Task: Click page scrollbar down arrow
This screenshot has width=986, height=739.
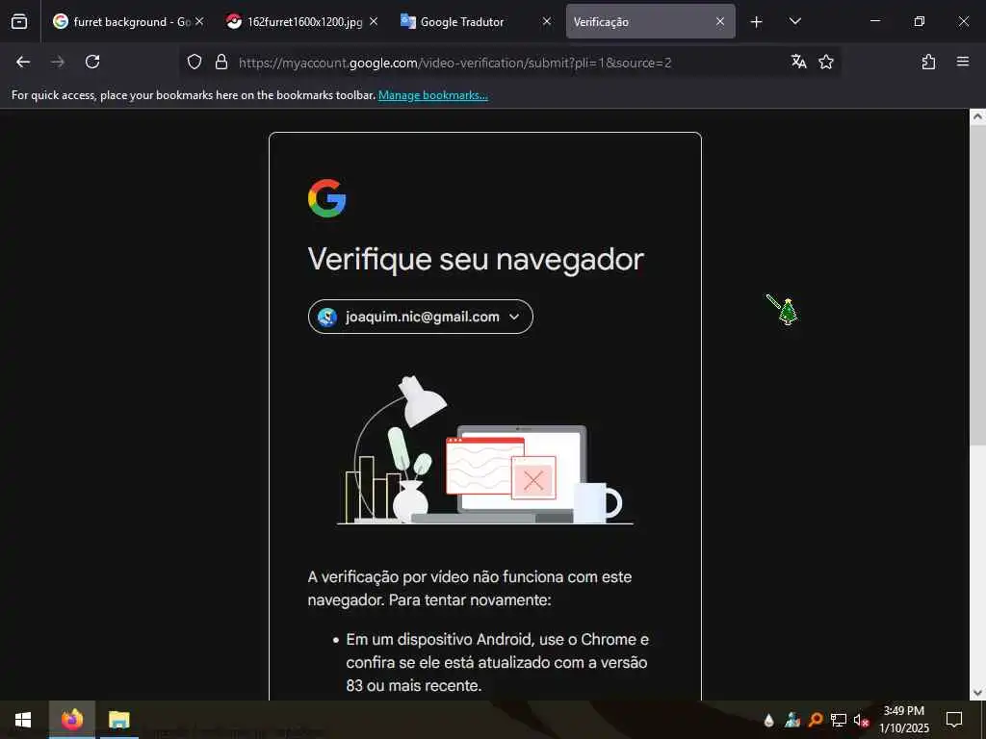Action: pos(977,693)
